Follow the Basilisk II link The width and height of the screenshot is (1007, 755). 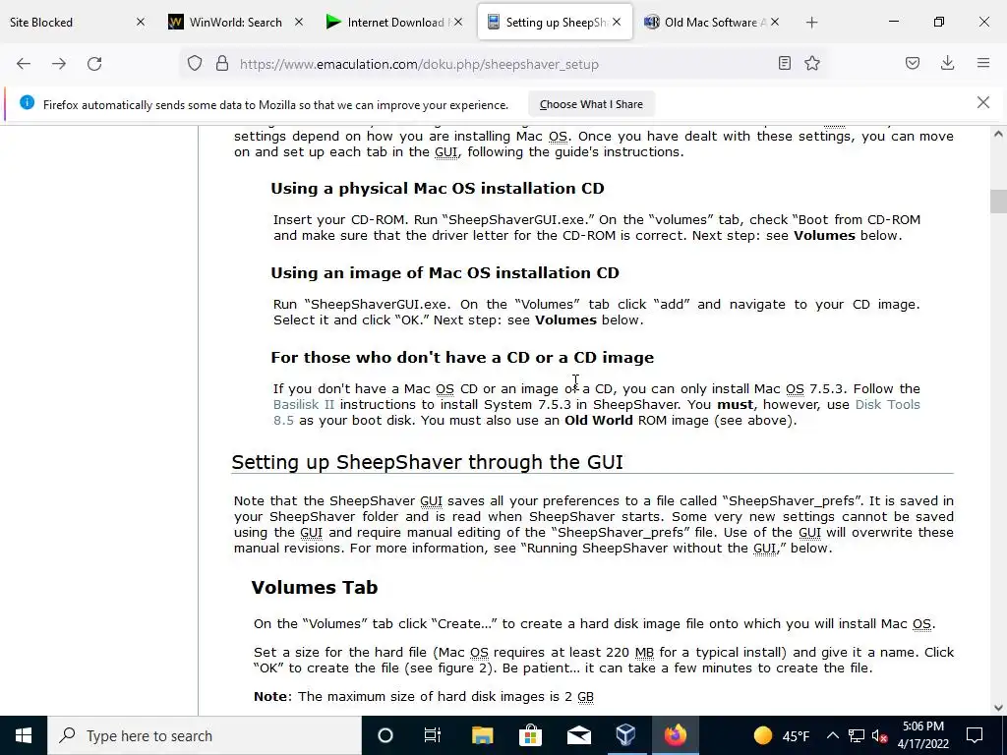304,404
